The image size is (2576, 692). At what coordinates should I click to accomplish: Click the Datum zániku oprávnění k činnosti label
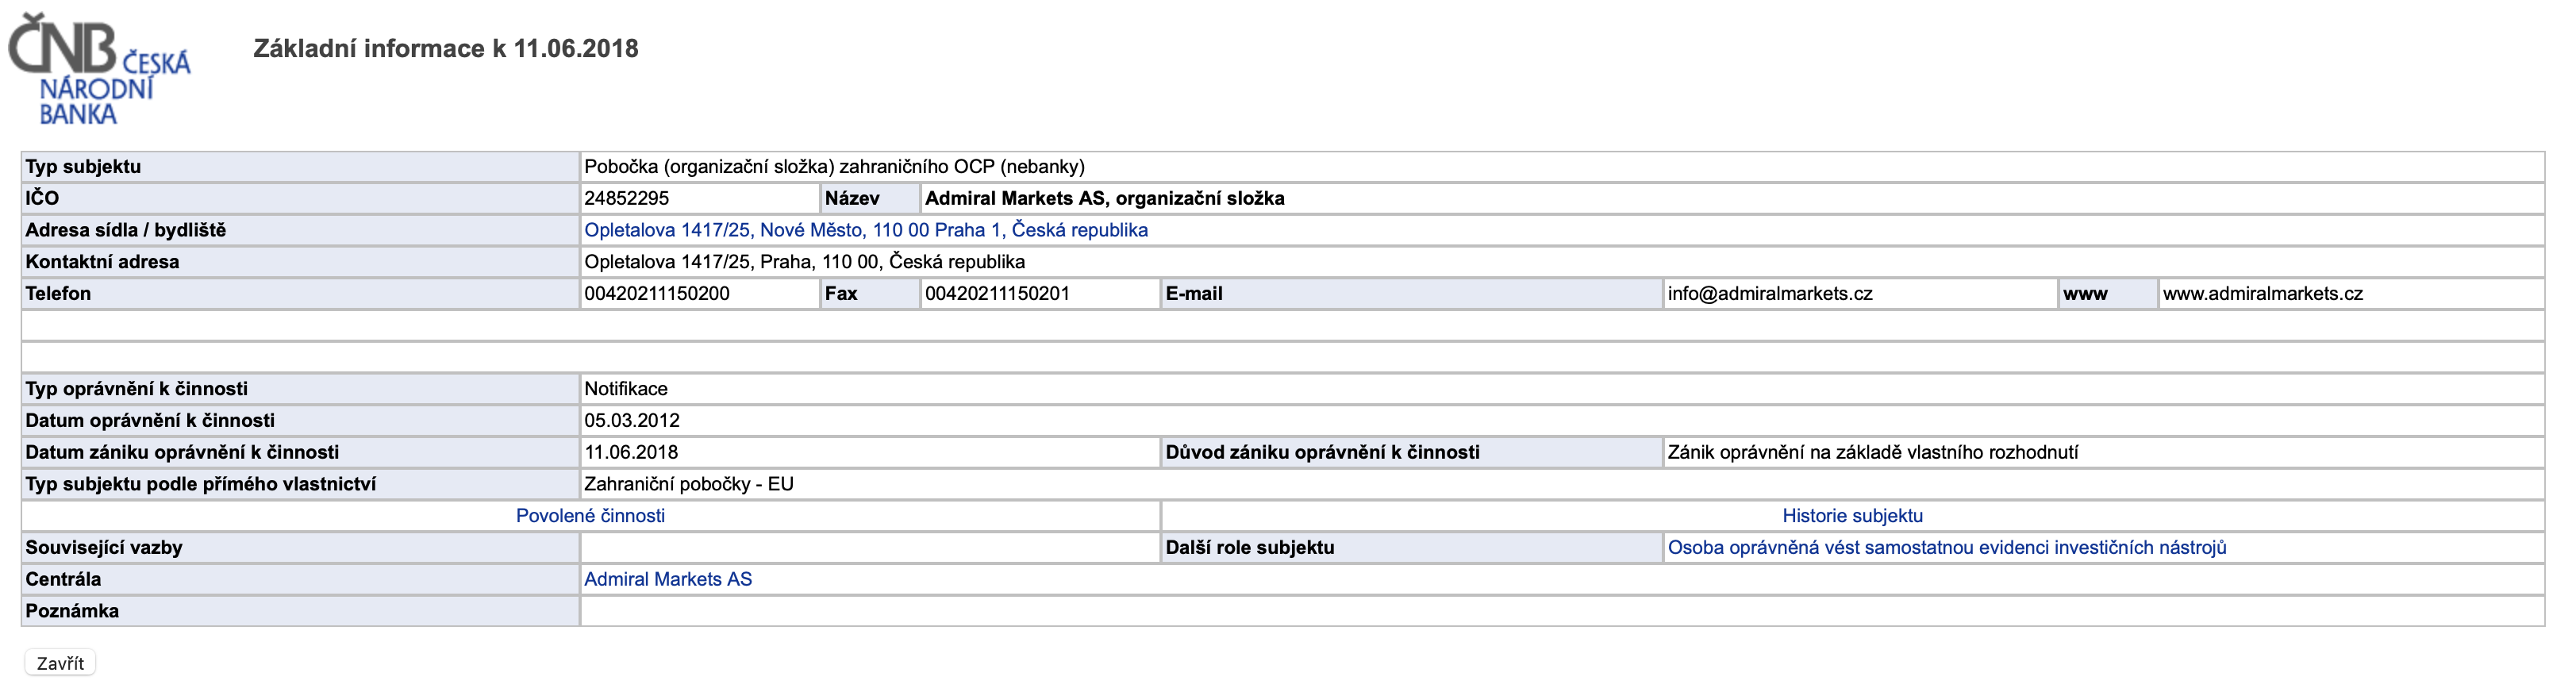coord(182,453)
